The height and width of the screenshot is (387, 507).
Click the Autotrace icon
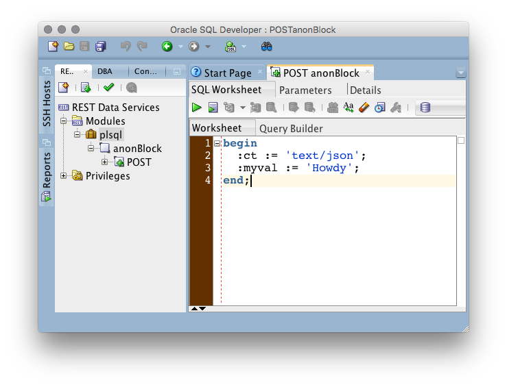(255, 107)
